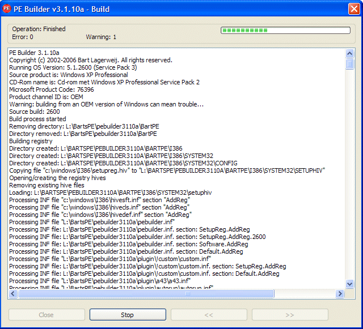Select the hivecls.inf processing line
The height and width of the screenshot is (329, 363).
tap(100, 207)
